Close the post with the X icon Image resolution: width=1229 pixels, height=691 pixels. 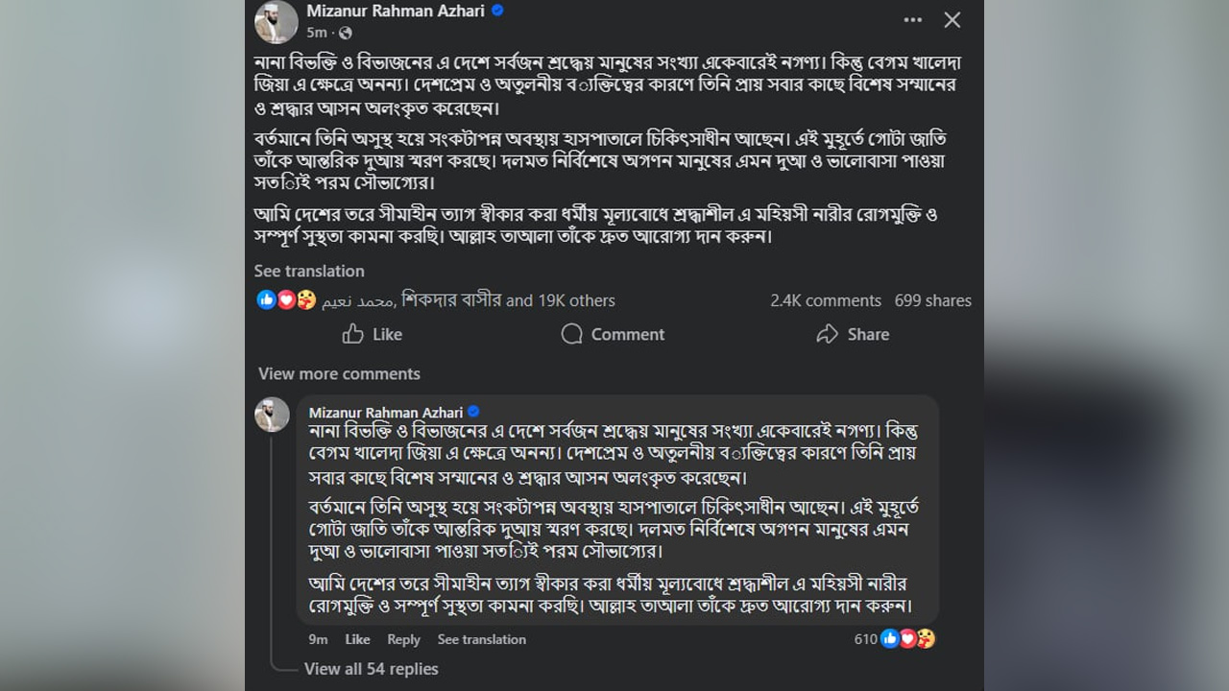[952, 20]
